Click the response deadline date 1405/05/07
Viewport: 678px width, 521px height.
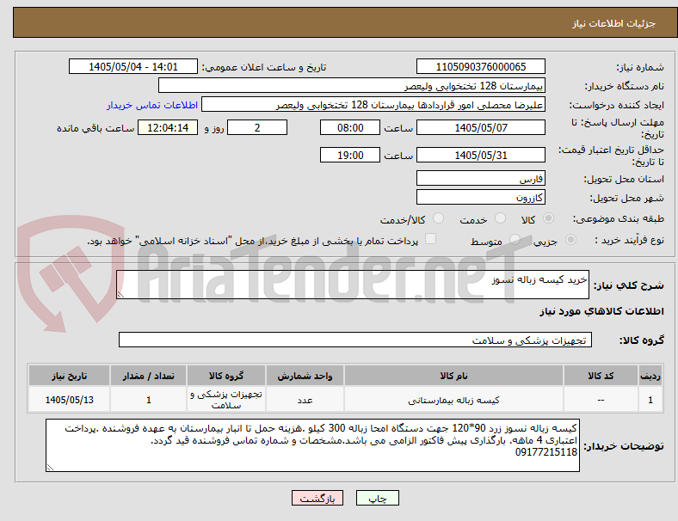[x=480, y=127]
